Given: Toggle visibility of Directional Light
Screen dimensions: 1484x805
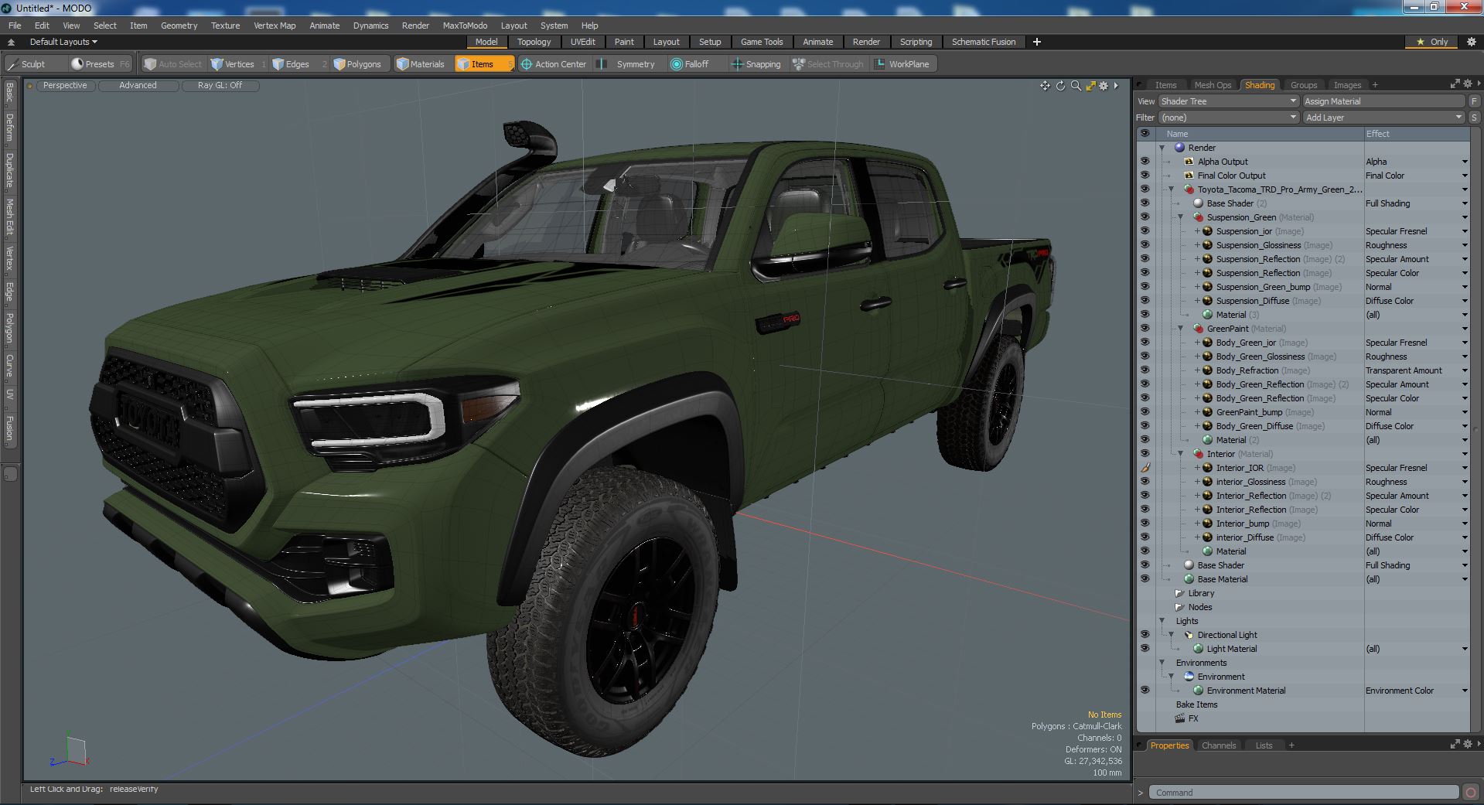Looking at the screenshot, I should pyautogui.click(x=1145, y=635).
